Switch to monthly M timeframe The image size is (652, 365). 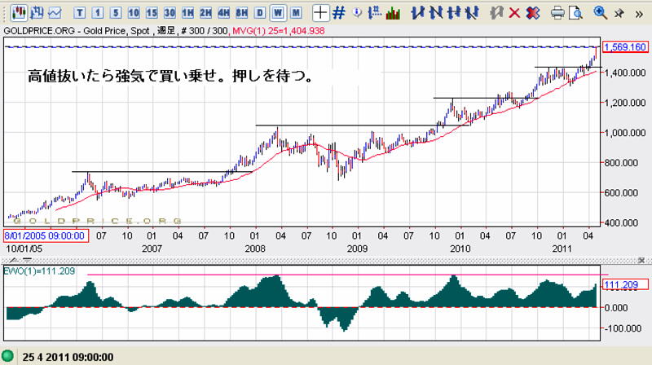[x=296, y=13]
